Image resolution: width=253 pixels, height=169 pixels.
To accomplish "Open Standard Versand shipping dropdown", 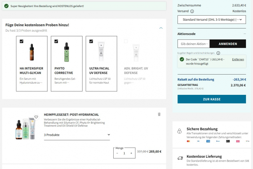I will pos(211,19).
